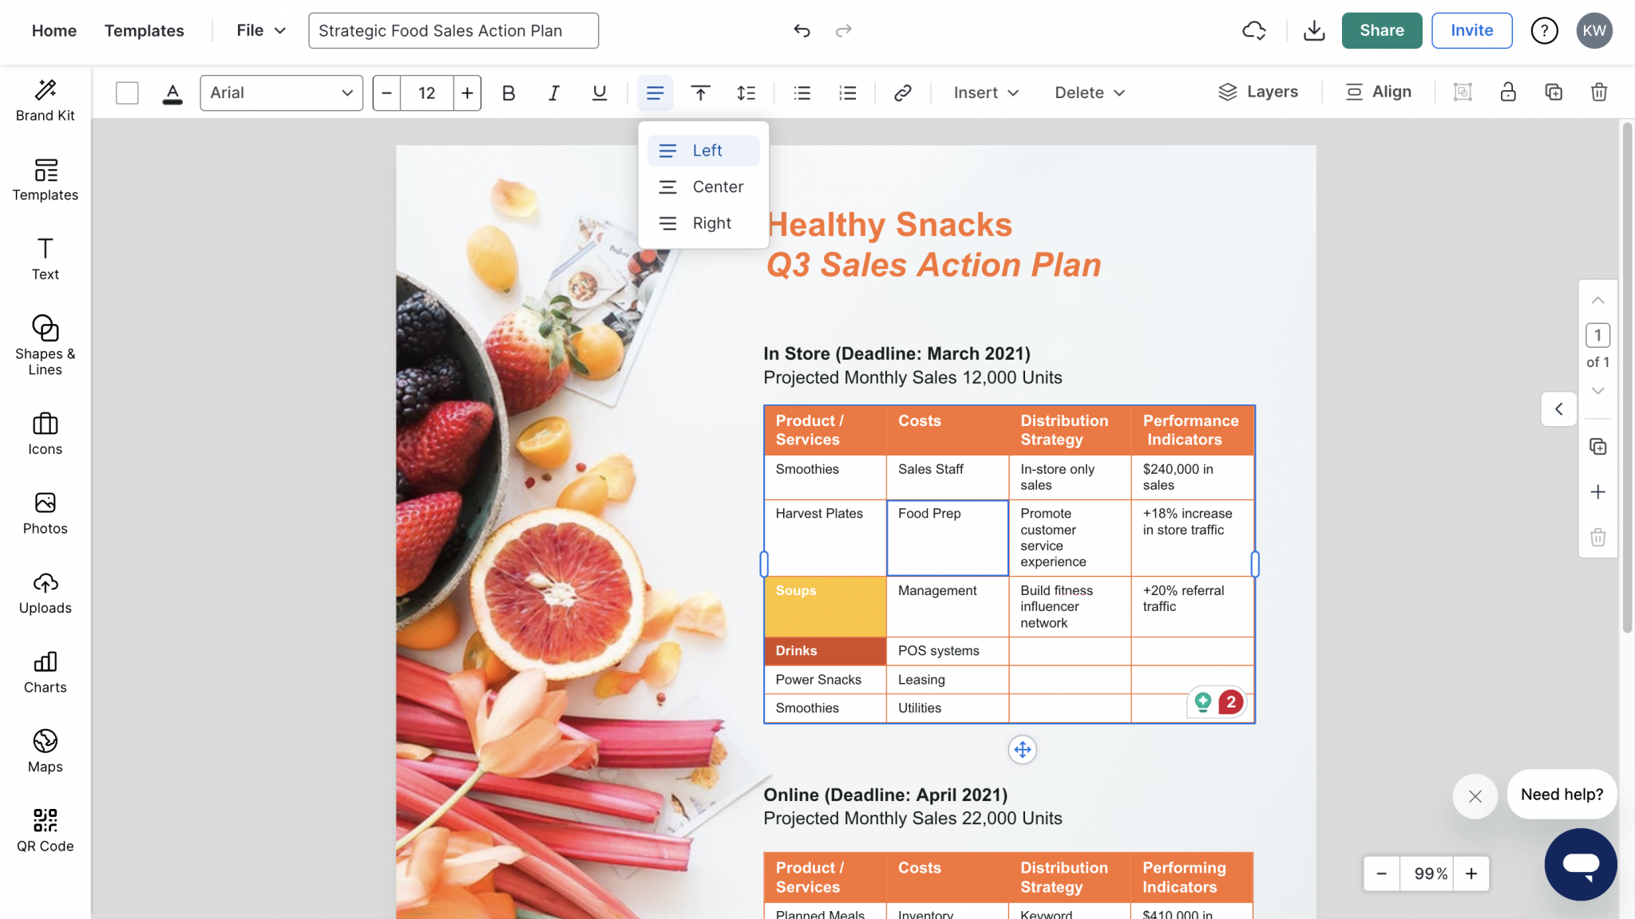Click the insert link icon

pos(902,93)
